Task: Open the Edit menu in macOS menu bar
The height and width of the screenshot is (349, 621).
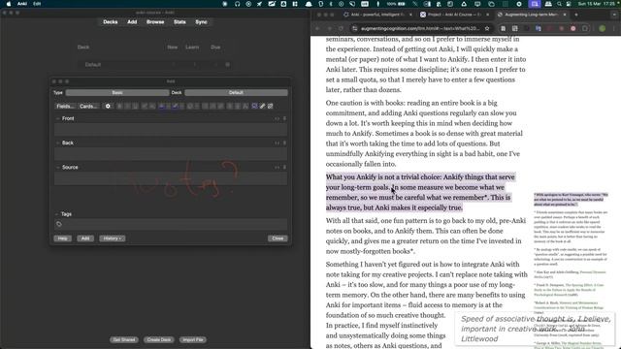Action: (x=37, y=4)
